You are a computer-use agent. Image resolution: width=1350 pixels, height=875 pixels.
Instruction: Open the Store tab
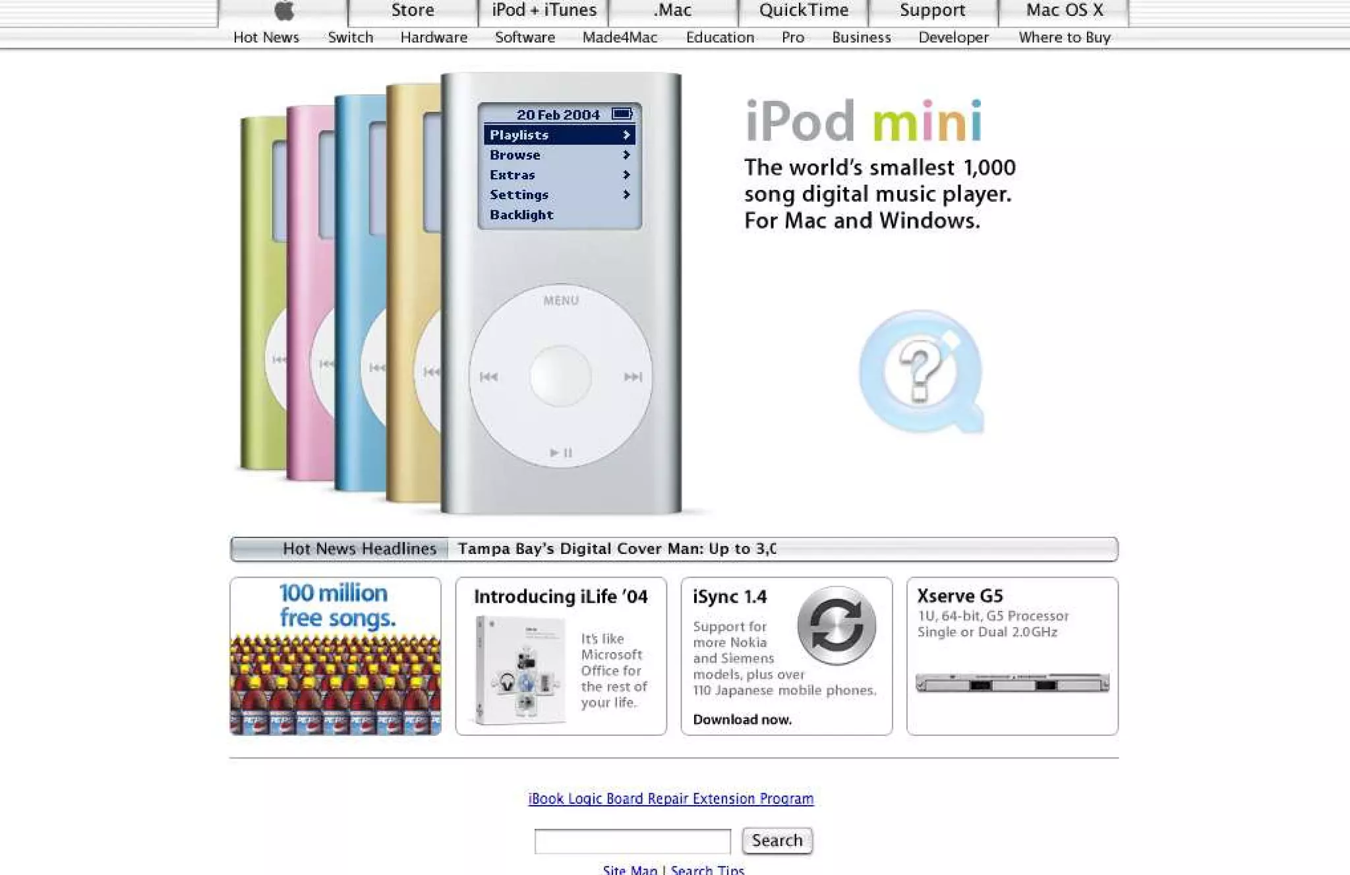click(x=413, y=11)
